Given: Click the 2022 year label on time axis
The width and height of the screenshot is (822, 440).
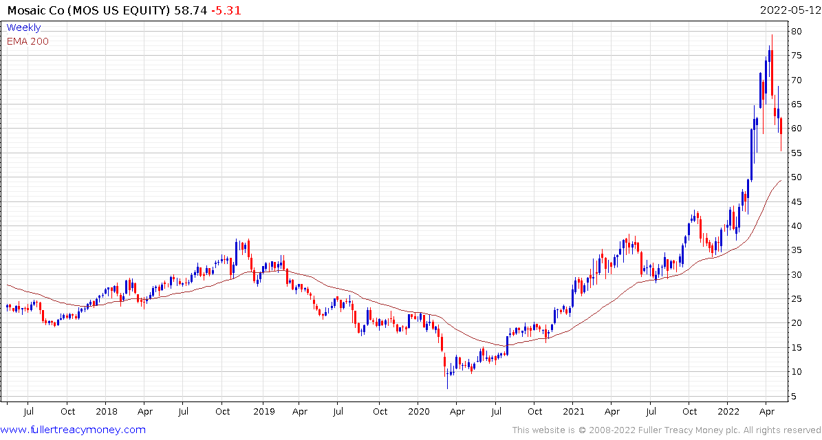Looking at the screenshot, I should pos(728,412).
